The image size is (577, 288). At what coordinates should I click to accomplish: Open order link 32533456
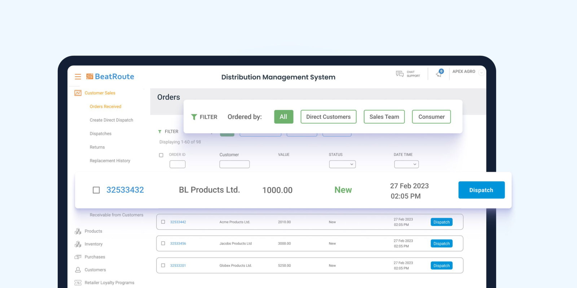pyautogui.click(x=178, y=244)
